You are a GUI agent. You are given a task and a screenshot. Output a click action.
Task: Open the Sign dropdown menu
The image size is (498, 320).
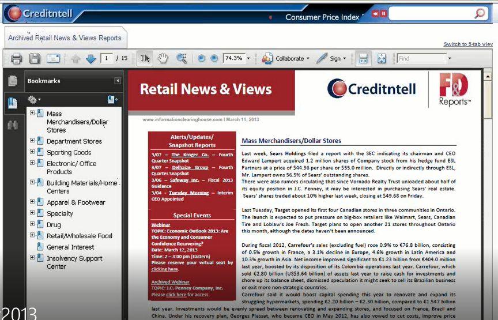click(x=338, y=58)
